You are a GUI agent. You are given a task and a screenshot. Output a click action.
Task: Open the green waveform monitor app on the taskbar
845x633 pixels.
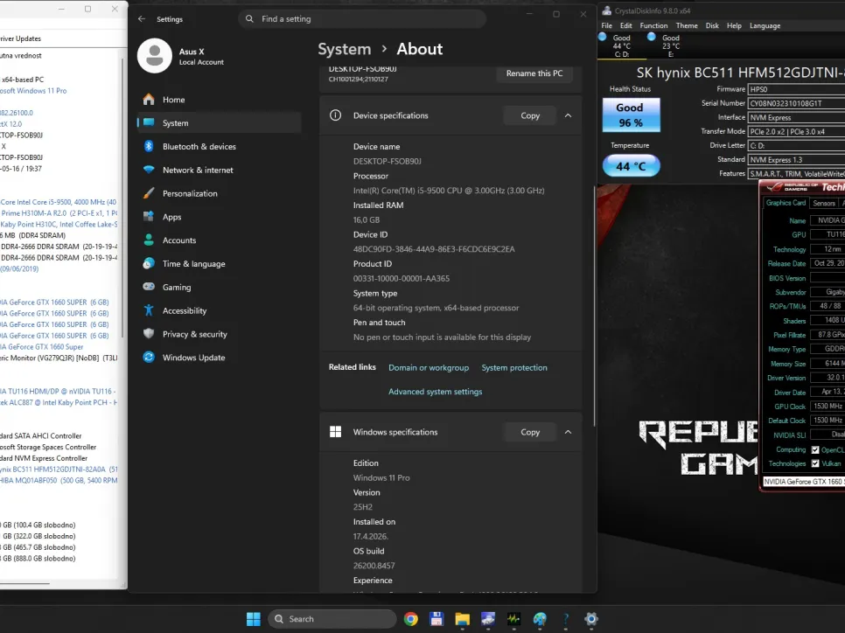point(513,619)
